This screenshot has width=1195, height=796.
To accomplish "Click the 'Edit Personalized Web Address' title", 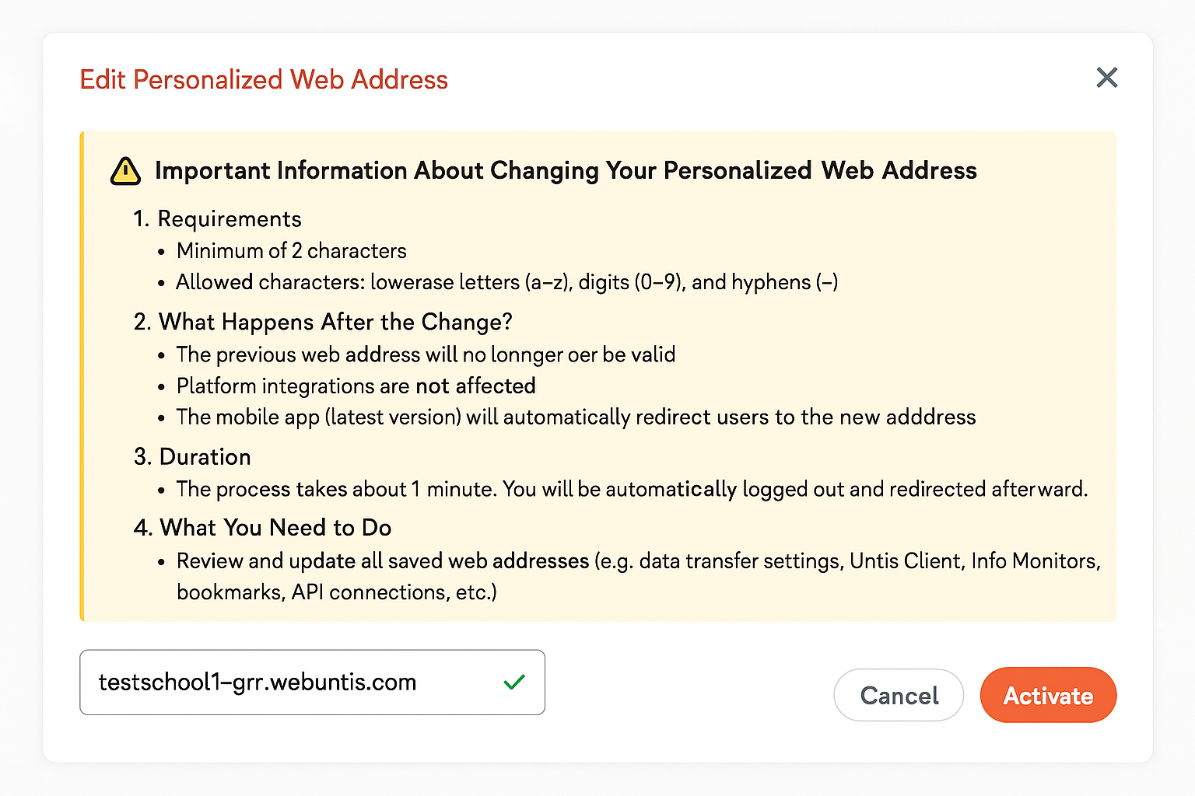I will click(264, 79).
